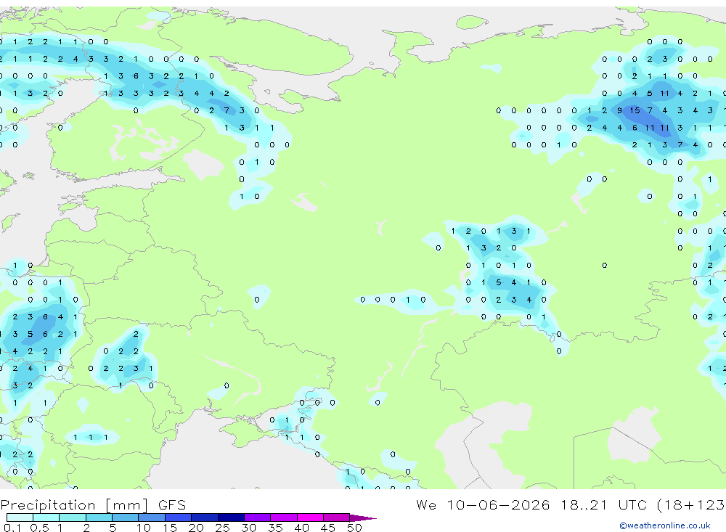Image resolution: width=726 pixels, height=532 pixels.
Task: Click the '25' legend scale label
Action: tap(222, 528)
